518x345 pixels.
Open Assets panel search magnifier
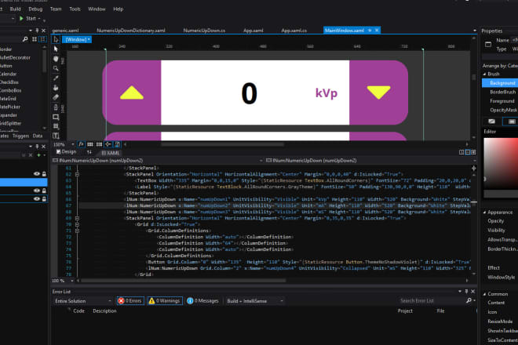(25, 39)
